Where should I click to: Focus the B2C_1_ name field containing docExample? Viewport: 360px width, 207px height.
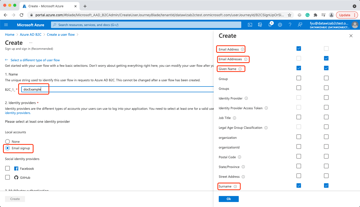coord(117,89)
